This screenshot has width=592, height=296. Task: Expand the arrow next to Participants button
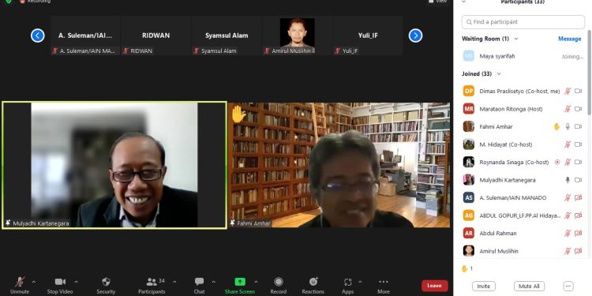tap(174, 282)
